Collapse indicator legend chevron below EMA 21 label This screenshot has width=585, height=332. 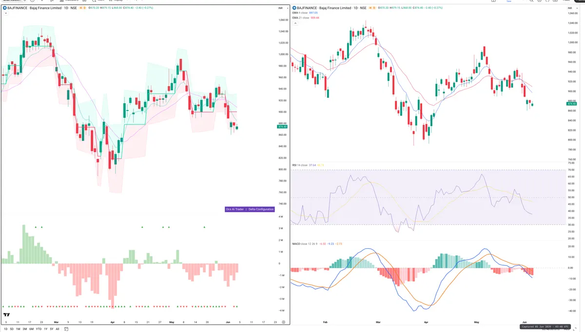(x=294, y=23)
